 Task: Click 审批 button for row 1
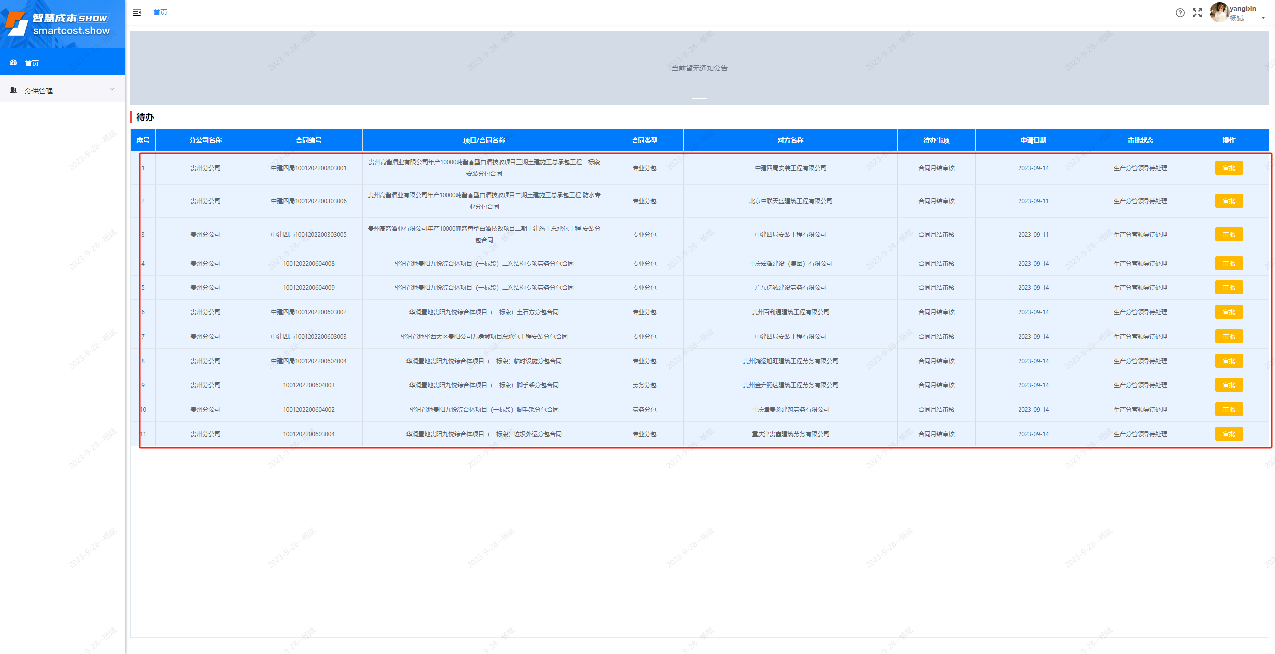[1228, 168]
